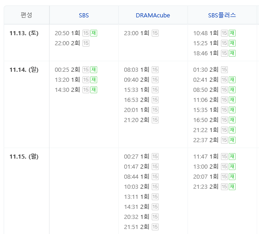
Task: Click DRAMAcube 21:20 2회 entry
Action: (141, 120)
